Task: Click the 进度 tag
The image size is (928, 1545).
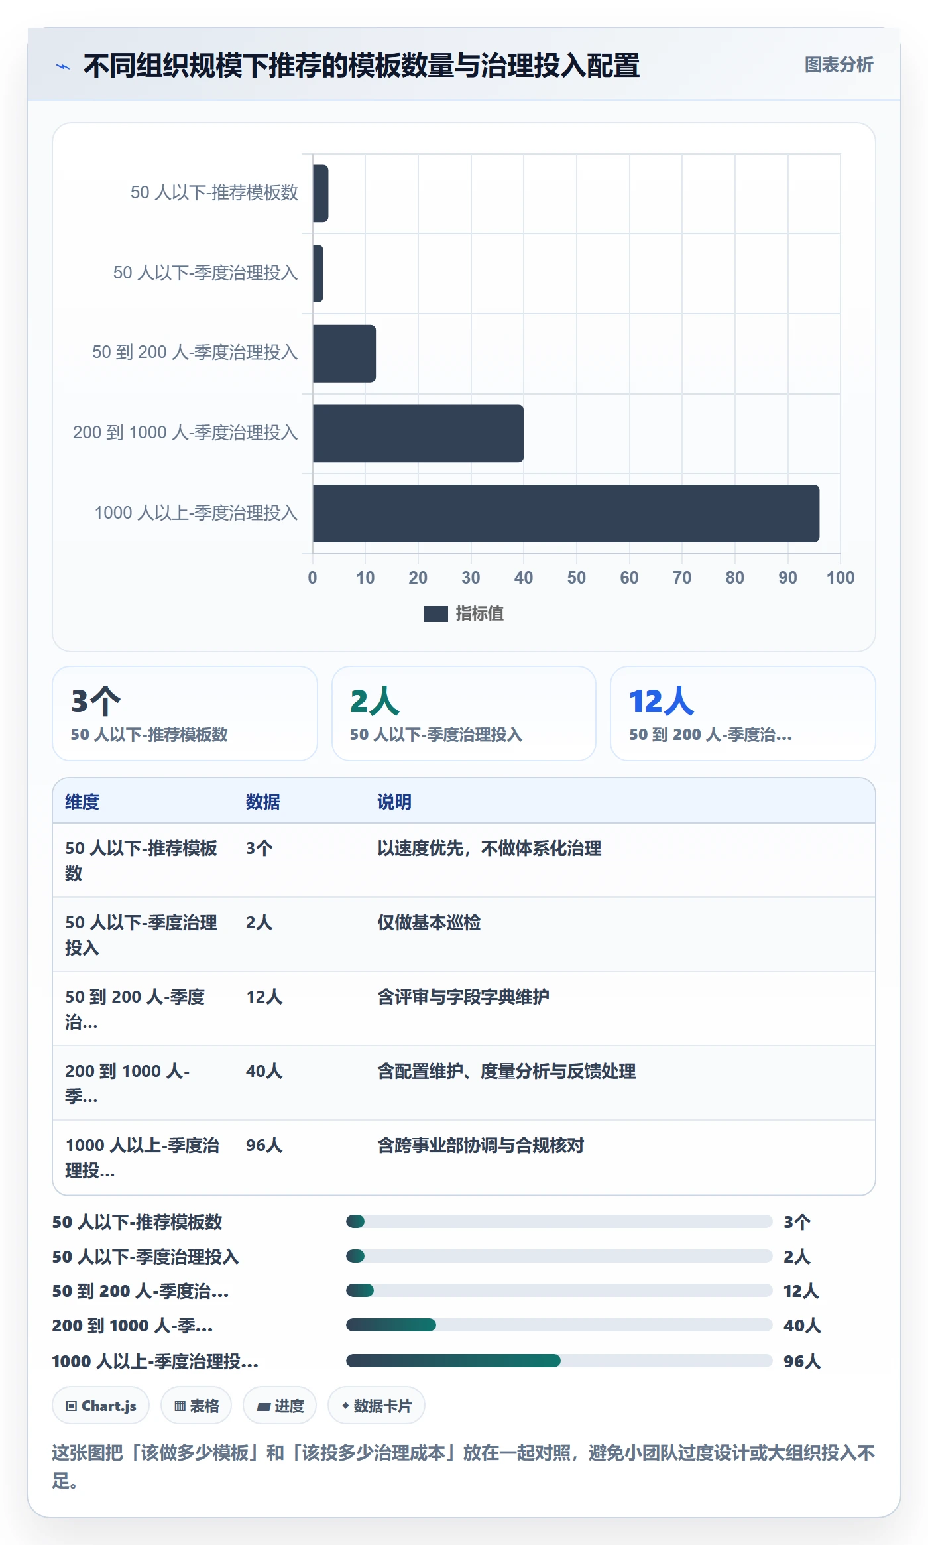Action: pos(280,1406)
